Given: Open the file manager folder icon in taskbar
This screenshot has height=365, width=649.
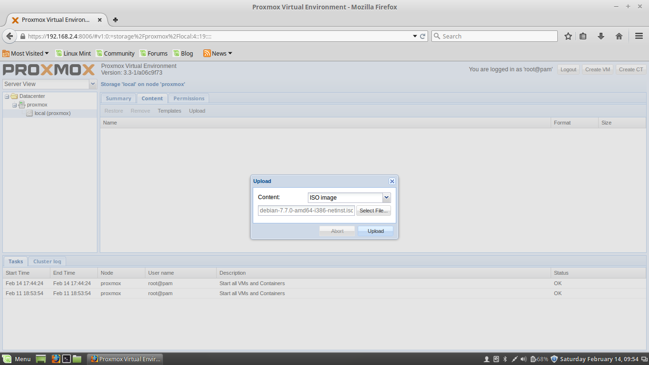Looking at the screenshot, I should [x=77, y=359].
